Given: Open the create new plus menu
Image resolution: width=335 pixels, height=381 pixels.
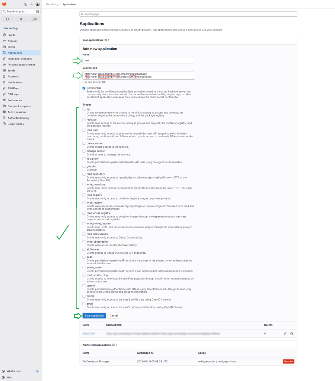Looking at the screenshot, I should (x=32, y=4).
